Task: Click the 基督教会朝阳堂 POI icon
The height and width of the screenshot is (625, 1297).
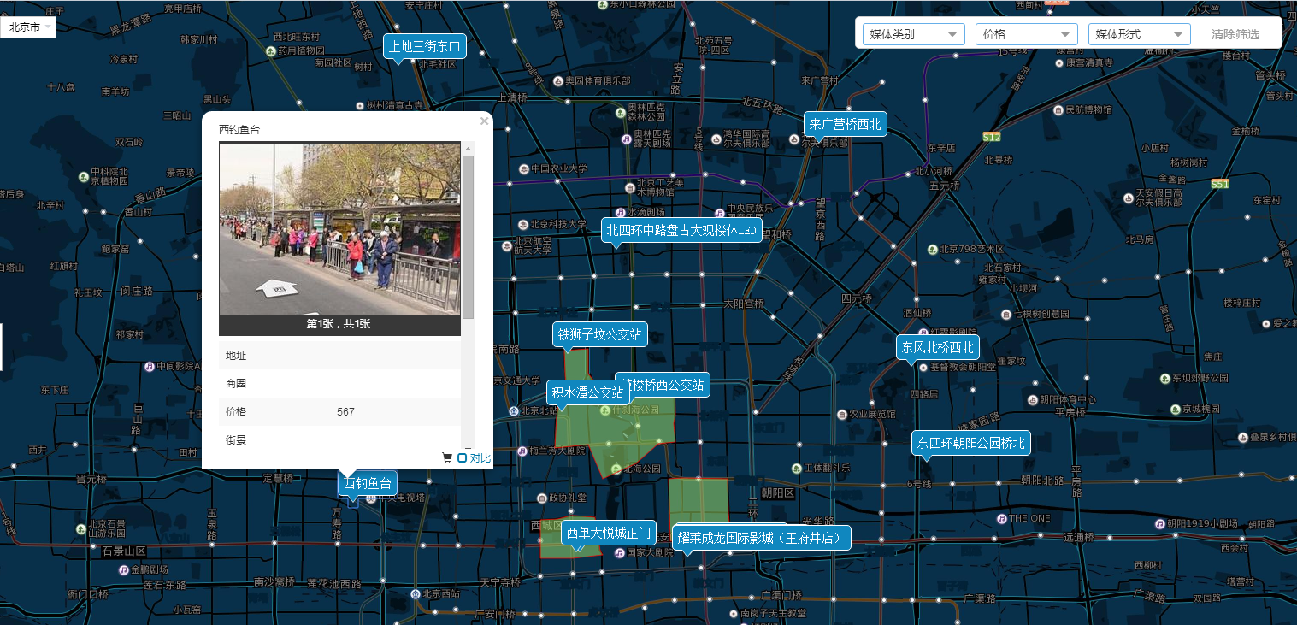Action: coord(923,367)
